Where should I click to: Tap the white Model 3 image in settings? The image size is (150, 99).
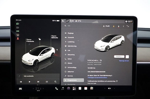[x=110, y=43]
